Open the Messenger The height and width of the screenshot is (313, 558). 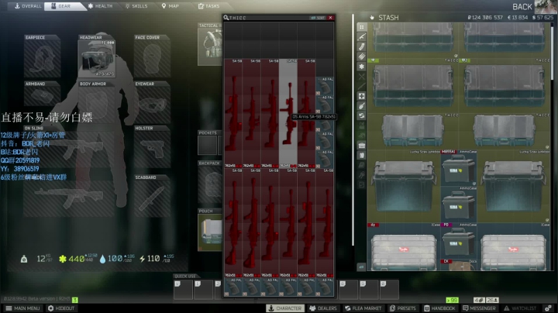click(480, 308)
